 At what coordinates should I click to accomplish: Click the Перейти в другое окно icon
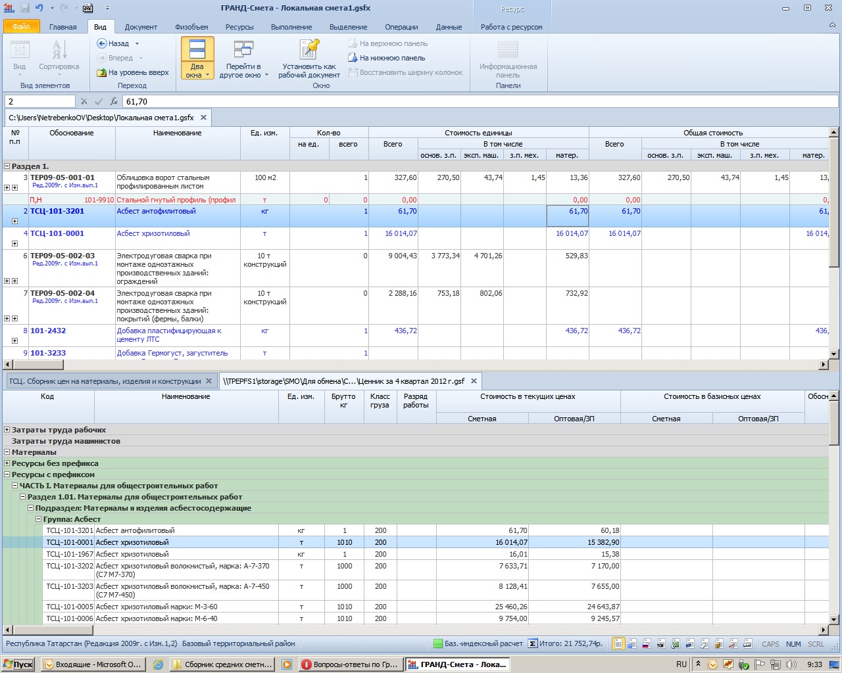[243, 50]
